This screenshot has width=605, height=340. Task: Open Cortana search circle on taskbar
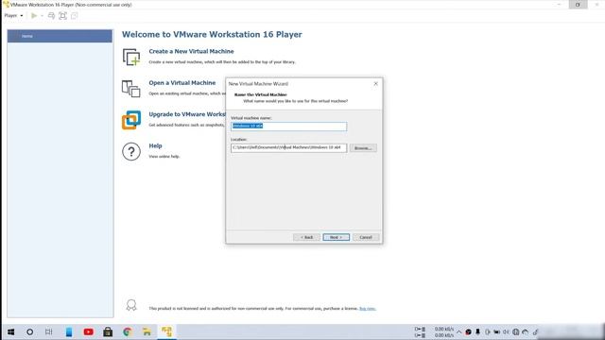point(29,331)
